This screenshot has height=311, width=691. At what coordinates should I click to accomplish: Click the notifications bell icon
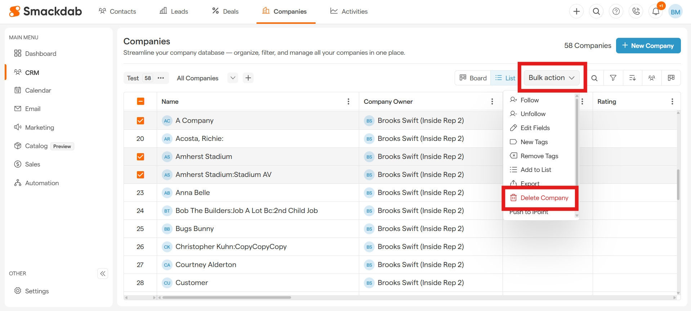tap(656, 12)
